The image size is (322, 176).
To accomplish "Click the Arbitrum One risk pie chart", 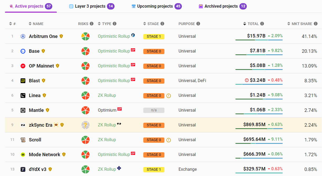I will tap(86, 36).
